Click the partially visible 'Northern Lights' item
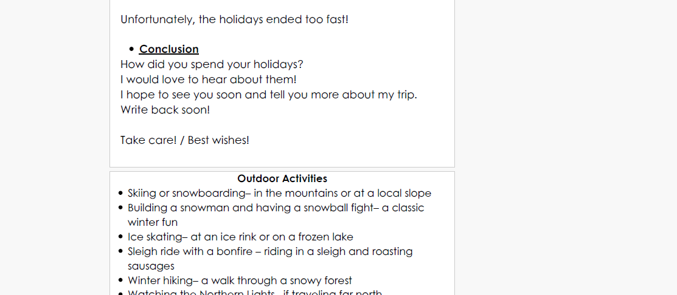The height and width of the screenshot is (295, 677). (254, 293)
